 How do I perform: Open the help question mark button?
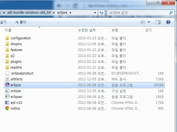(x=168, y=22)
